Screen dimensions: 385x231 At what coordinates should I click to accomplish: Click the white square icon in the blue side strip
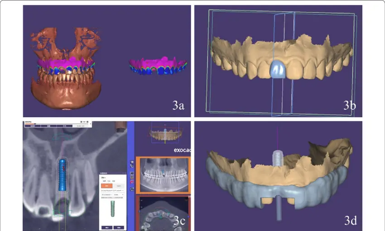(x=132, y=162)
